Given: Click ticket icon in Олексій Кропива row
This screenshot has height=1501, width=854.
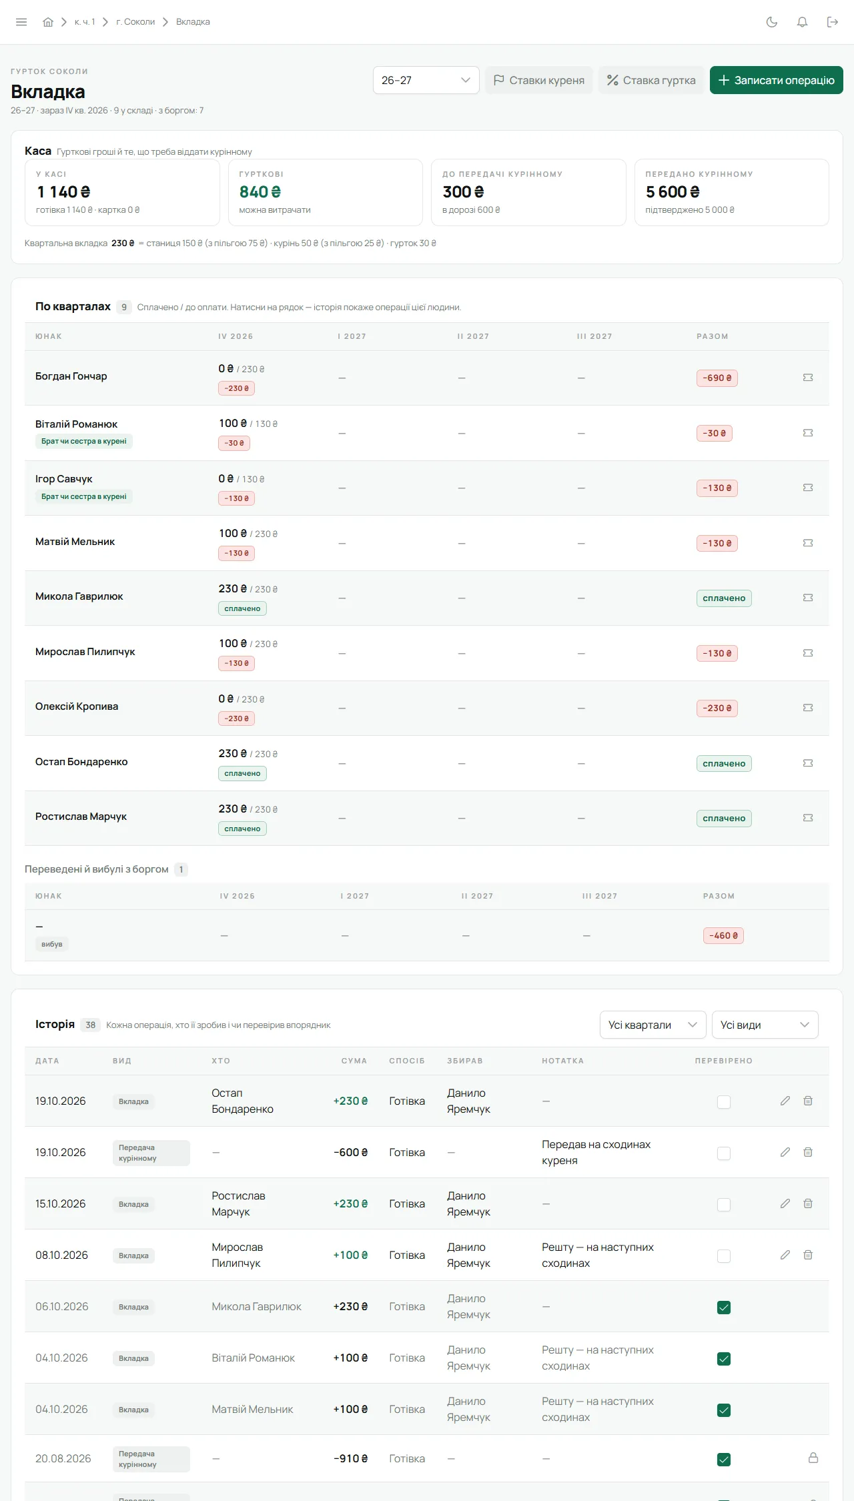Looking at the screenshot, I should (808, 708).
